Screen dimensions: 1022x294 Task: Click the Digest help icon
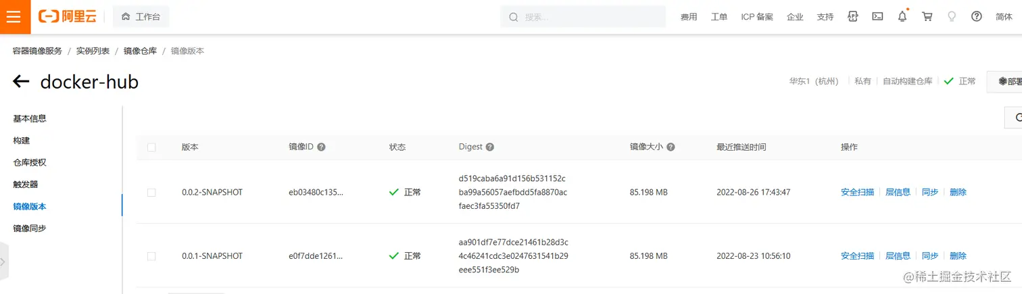(x=489, y=147)
